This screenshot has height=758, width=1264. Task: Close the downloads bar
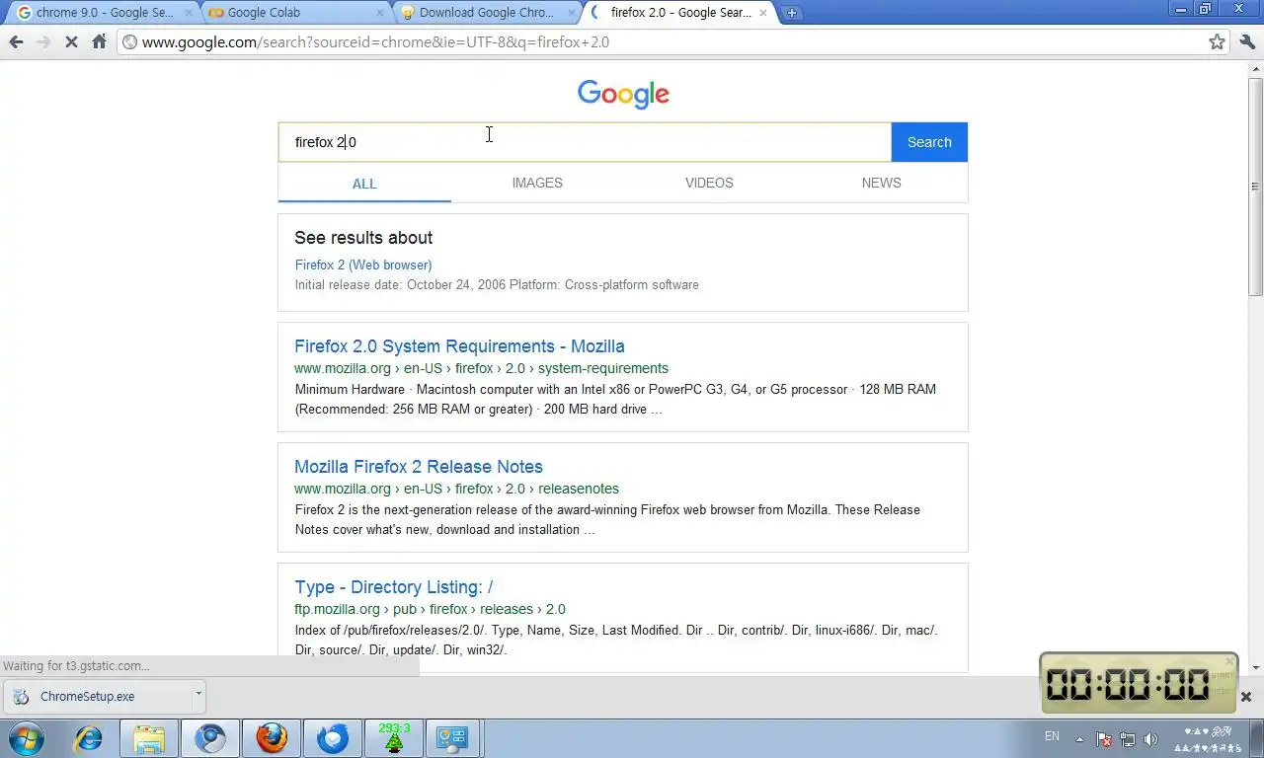click(x=1245, y=697)
